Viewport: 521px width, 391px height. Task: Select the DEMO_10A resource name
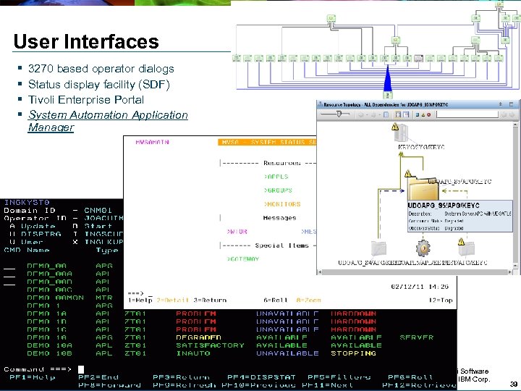(49, 345)
